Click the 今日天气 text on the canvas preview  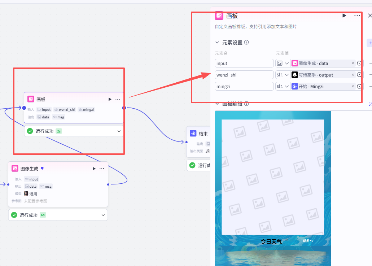(x=271, y=241)
